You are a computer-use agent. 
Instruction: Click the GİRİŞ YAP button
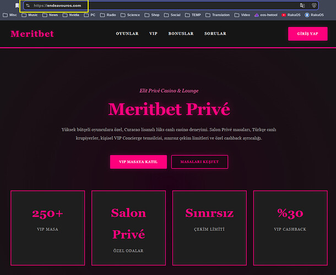coord(308,34)
